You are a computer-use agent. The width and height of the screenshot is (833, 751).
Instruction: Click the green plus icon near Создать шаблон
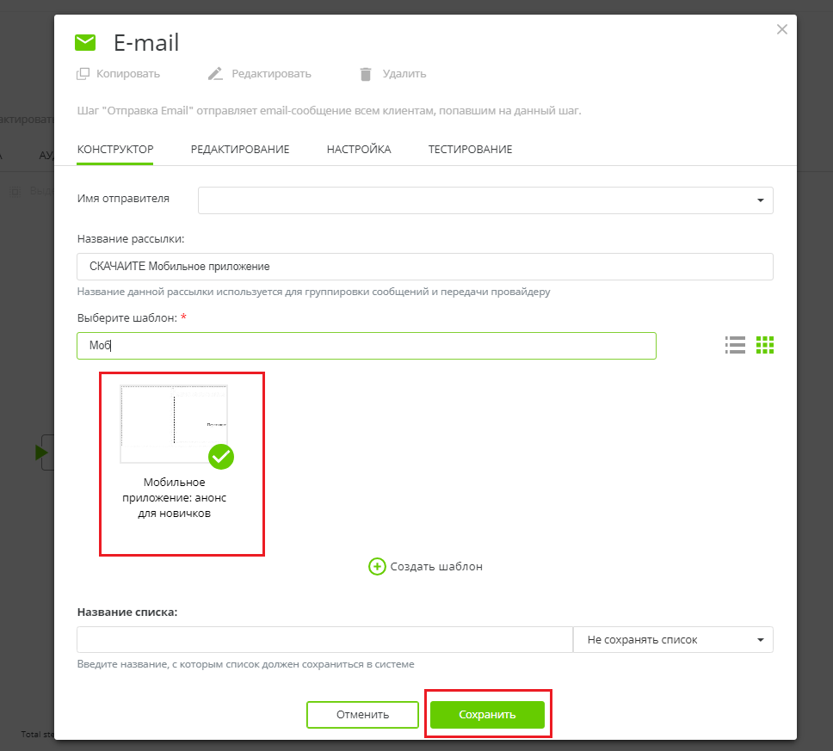click(377, 566)
